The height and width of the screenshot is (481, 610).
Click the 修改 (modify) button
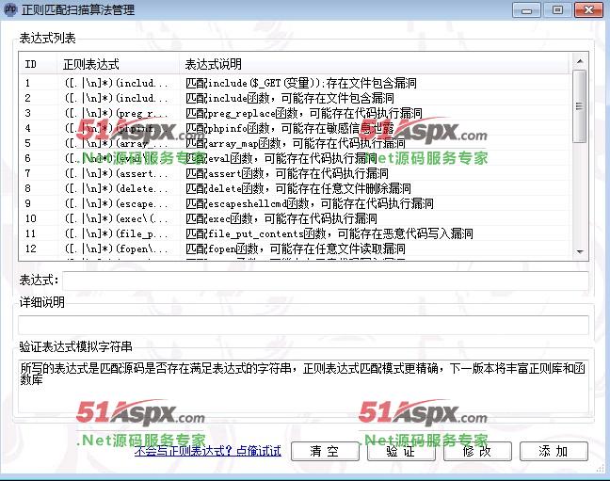click(477, 452)
